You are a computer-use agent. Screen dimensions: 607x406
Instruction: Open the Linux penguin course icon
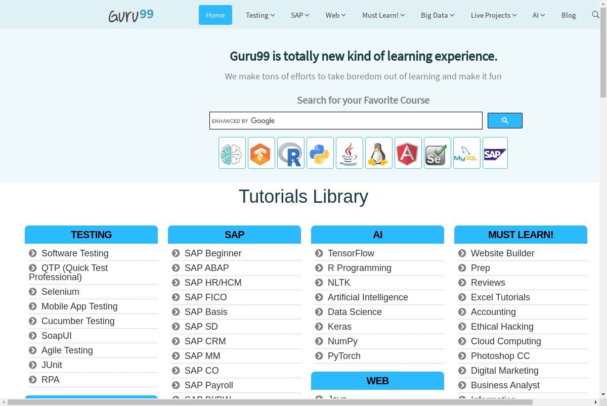tap(379, 153)
